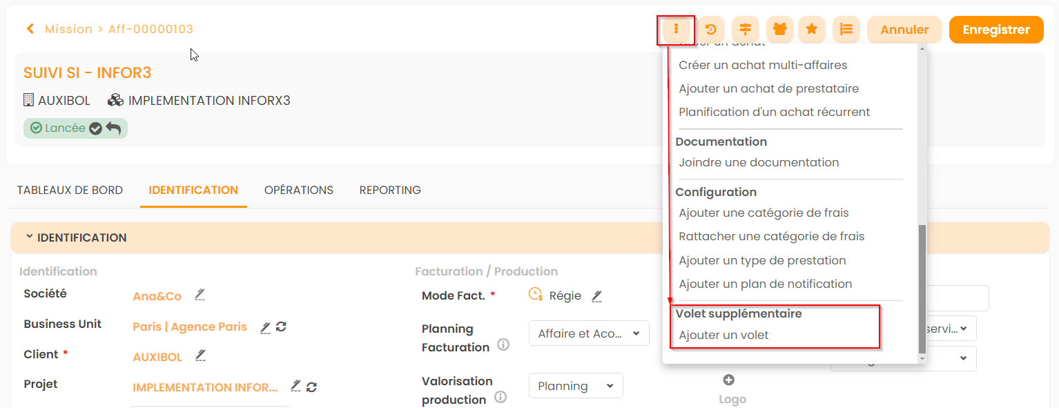
Task: Show info for Planning Facturation
Action: tap(503, 344)
